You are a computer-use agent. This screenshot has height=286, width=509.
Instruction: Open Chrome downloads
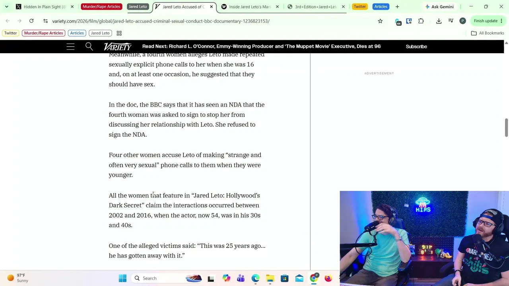[x=439, y=21]
